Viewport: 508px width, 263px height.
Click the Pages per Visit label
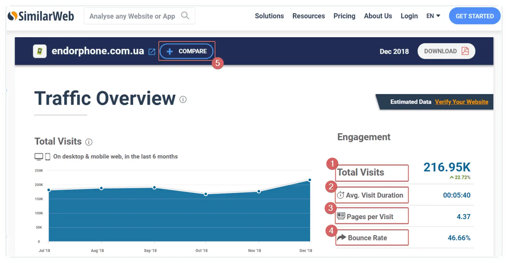point(370,217)
